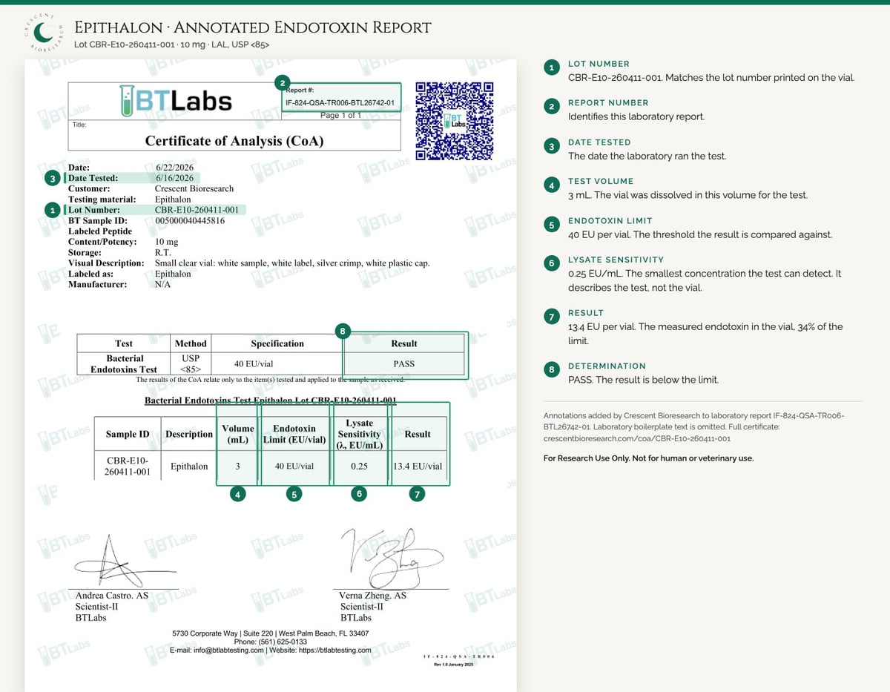
Task: Click 'For Research Use Only' disclaimer text
Action: 648,458
